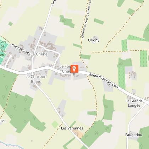Image resolution: width=149 pixels, height=149 pixels.
Task: Select the Origny place label
Action: coord(94,40)
